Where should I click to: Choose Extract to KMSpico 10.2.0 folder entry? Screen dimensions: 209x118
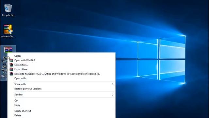point(61,74)
